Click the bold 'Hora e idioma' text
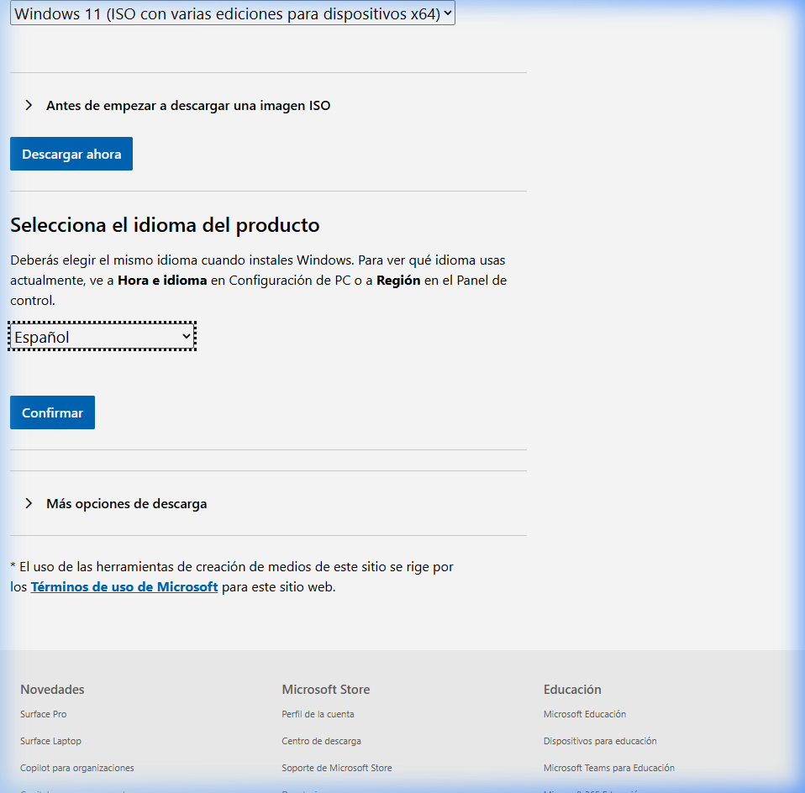 click(162, 281)
